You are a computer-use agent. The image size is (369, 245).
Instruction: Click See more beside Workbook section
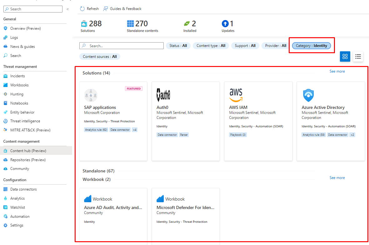coord(337,178)
